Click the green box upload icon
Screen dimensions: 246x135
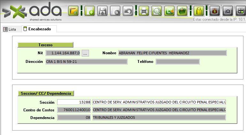182,11
